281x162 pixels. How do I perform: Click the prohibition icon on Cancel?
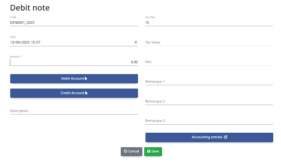pos(125,151)
